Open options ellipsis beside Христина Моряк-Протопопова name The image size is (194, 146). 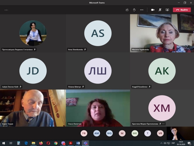pyautogui.click(x=163, y=124)
